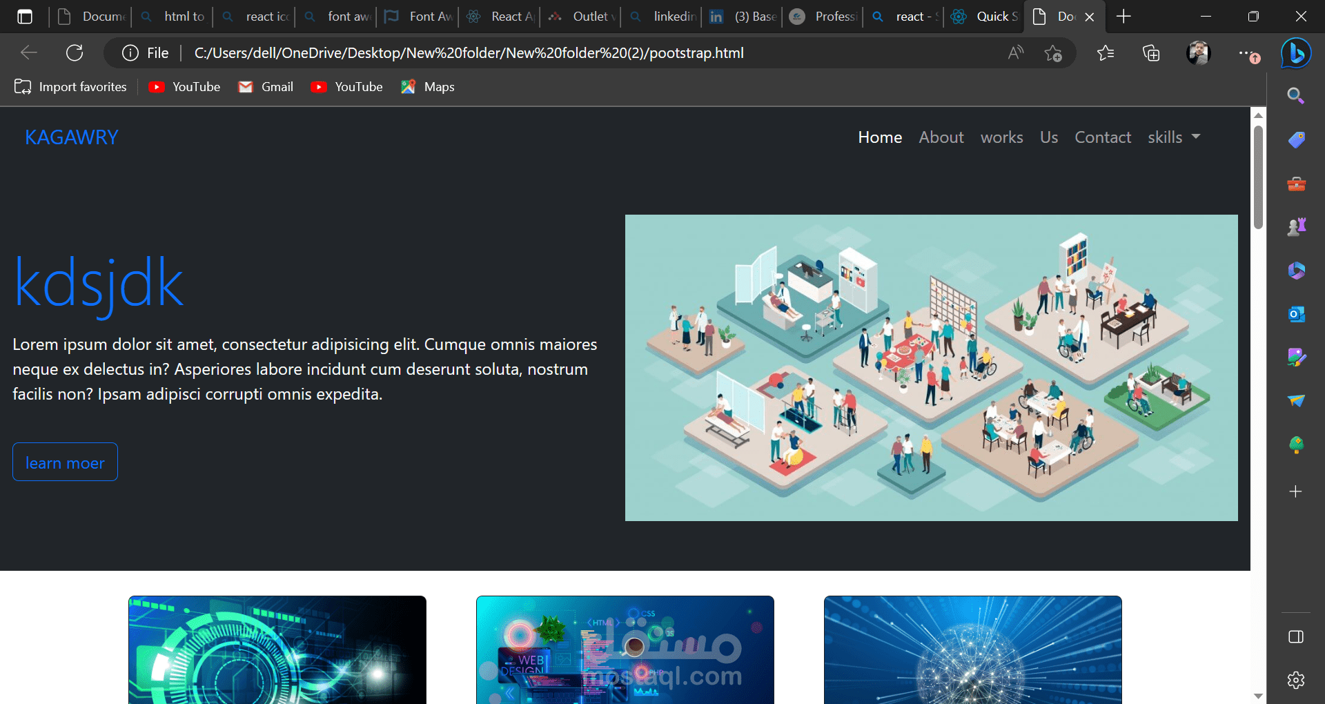Viewport: 1325px width, 704px height.
Task: Open the green tech circle card image
Action: [x=277, y=650]
